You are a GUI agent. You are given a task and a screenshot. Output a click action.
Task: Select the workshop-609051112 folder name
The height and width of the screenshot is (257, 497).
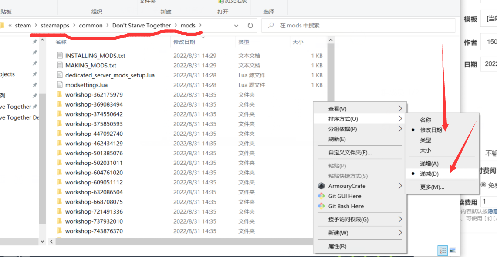(94, 182)
